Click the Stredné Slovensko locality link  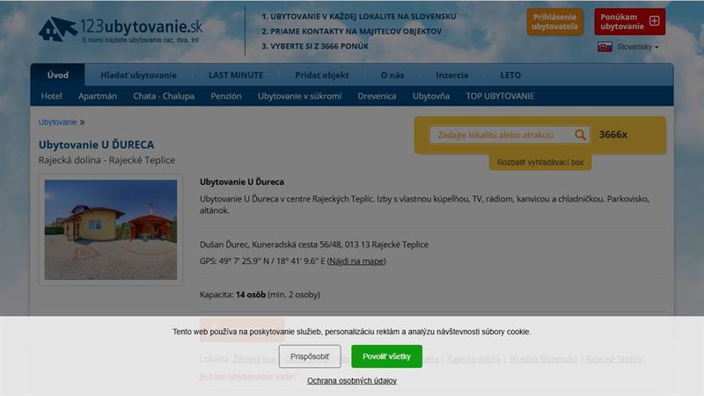click(x=543, y=359)
